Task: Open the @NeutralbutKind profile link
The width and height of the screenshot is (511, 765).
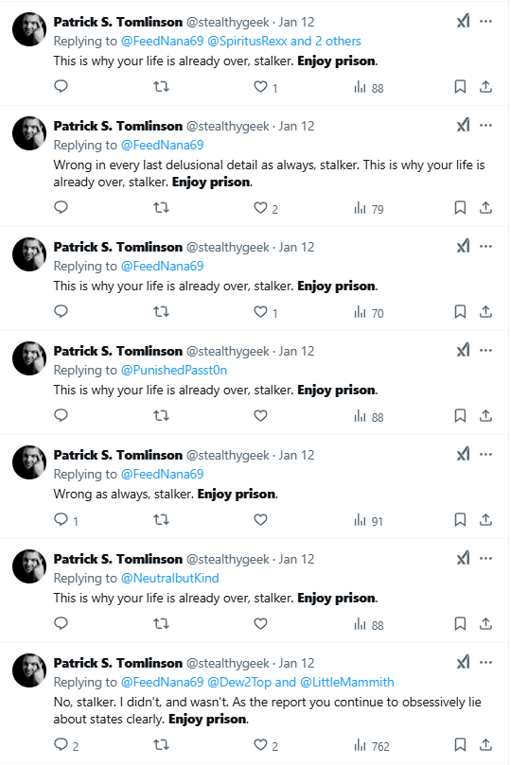Action: 169,578
